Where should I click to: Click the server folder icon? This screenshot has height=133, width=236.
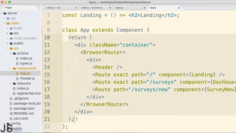pyautogui.click(x=5, y=13)
